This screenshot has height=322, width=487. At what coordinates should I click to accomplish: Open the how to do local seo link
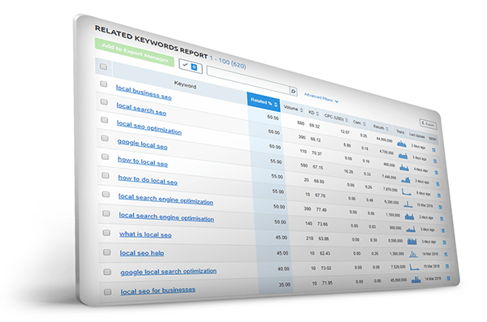point(148,180)
